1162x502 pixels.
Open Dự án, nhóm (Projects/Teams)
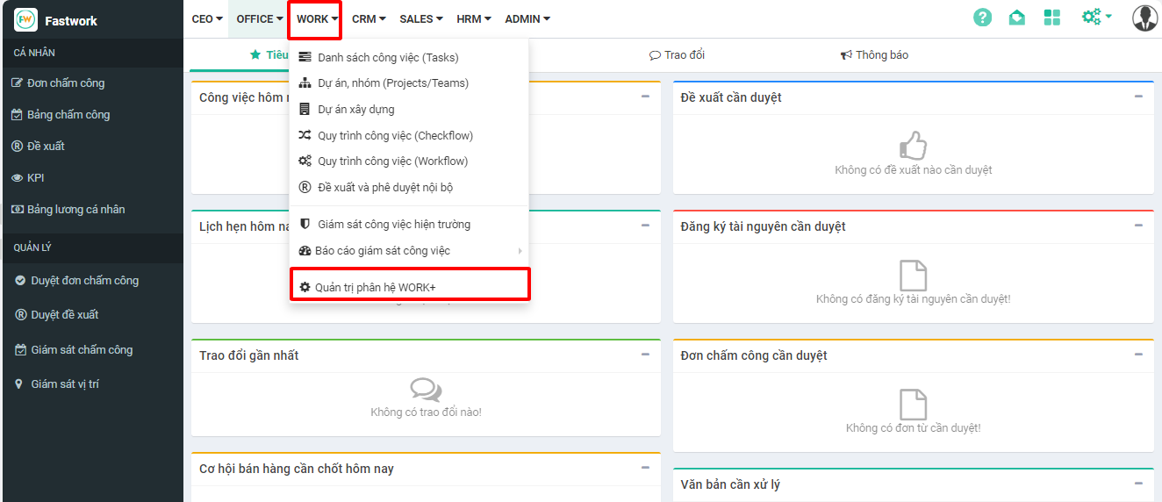[392, 83]
